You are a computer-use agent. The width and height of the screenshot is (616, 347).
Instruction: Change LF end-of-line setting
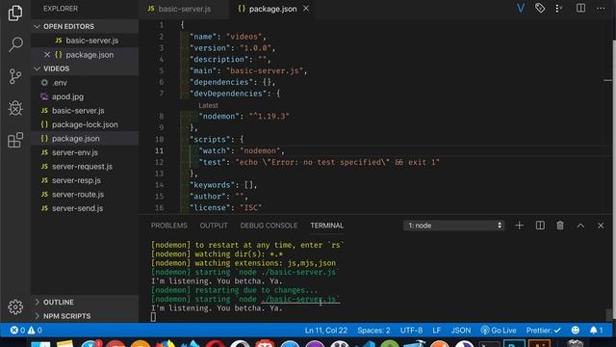click(x=436, y=330)
